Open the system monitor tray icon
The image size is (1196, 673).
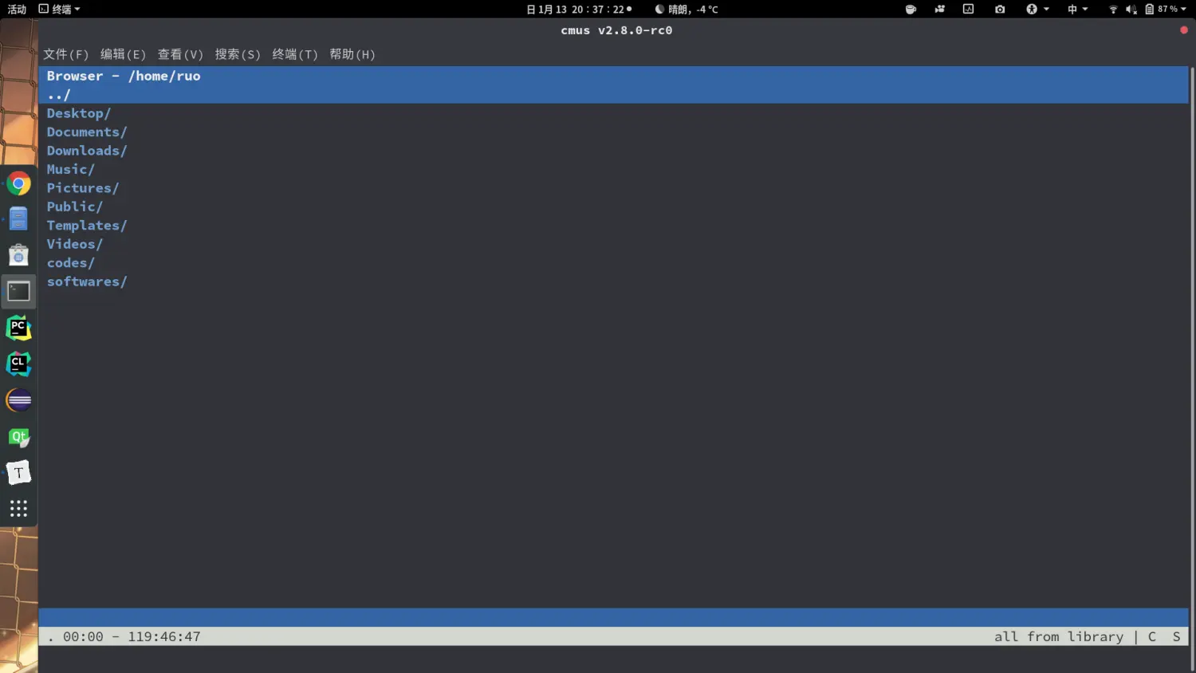pyautogui.click(x=968, y=10)
